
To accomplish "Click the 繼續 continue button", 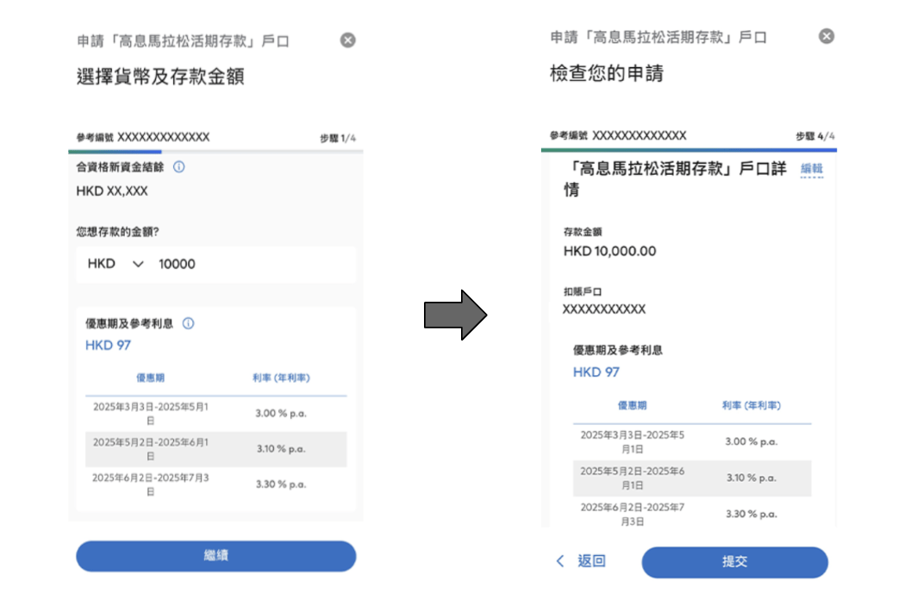I will point(216,556).
